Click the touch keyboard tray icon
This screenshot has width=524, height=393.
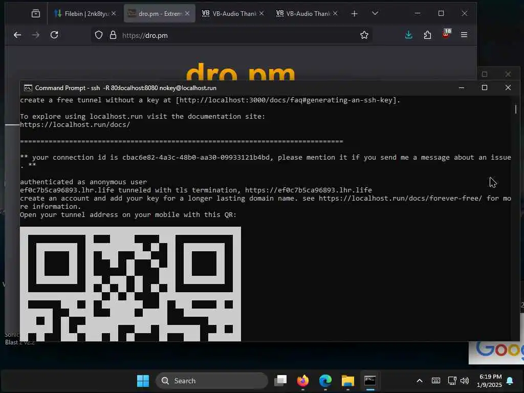(x=436, y=381)
